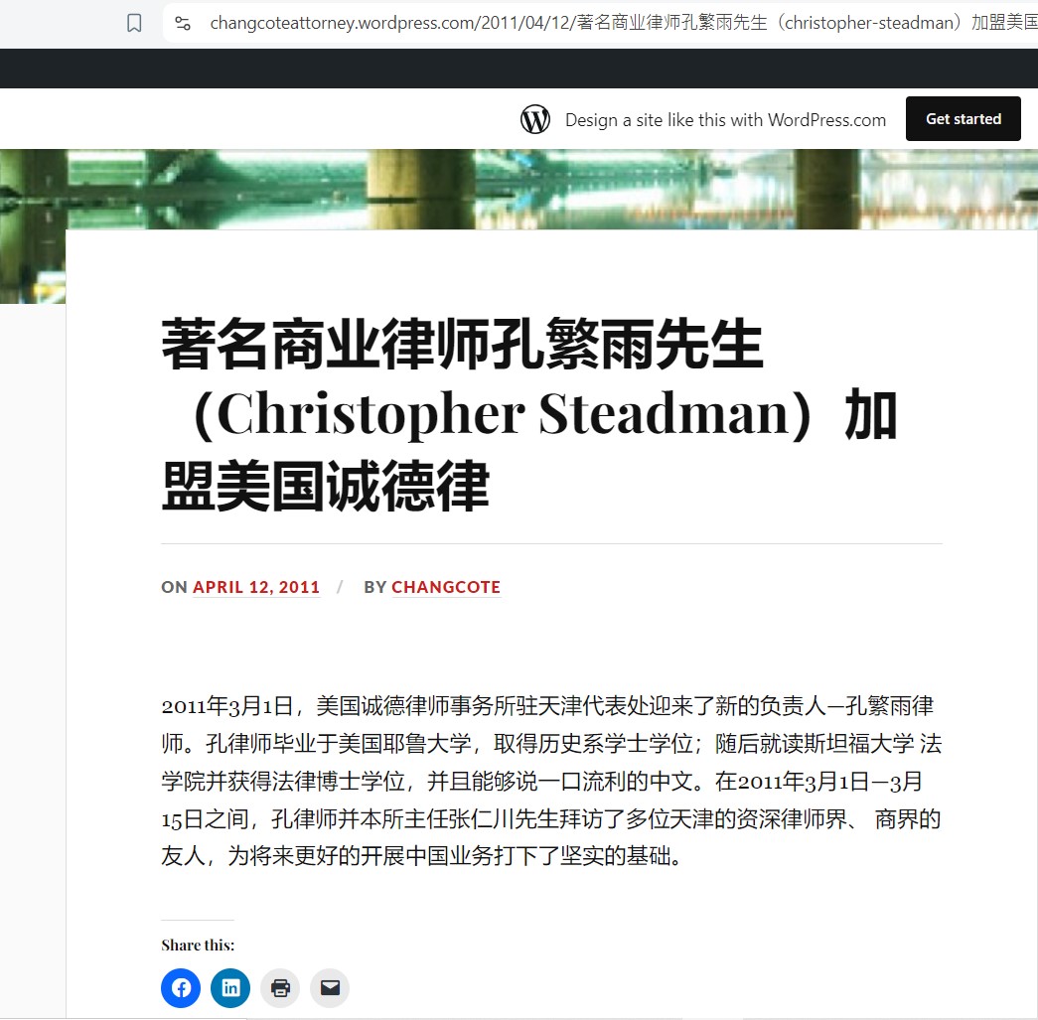Share the post on LinkedIn
Screen dimensions: 1038x1020
230,987
